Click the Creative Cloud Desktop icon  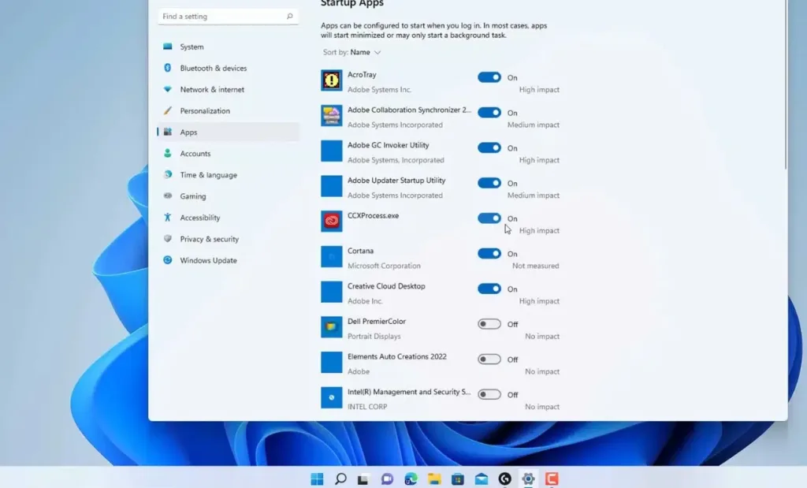pyautogui.click(x=330, y=292)
